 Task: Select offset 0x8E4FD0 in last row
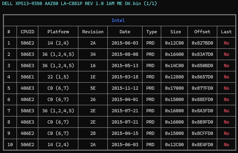[x=202, y=144]
